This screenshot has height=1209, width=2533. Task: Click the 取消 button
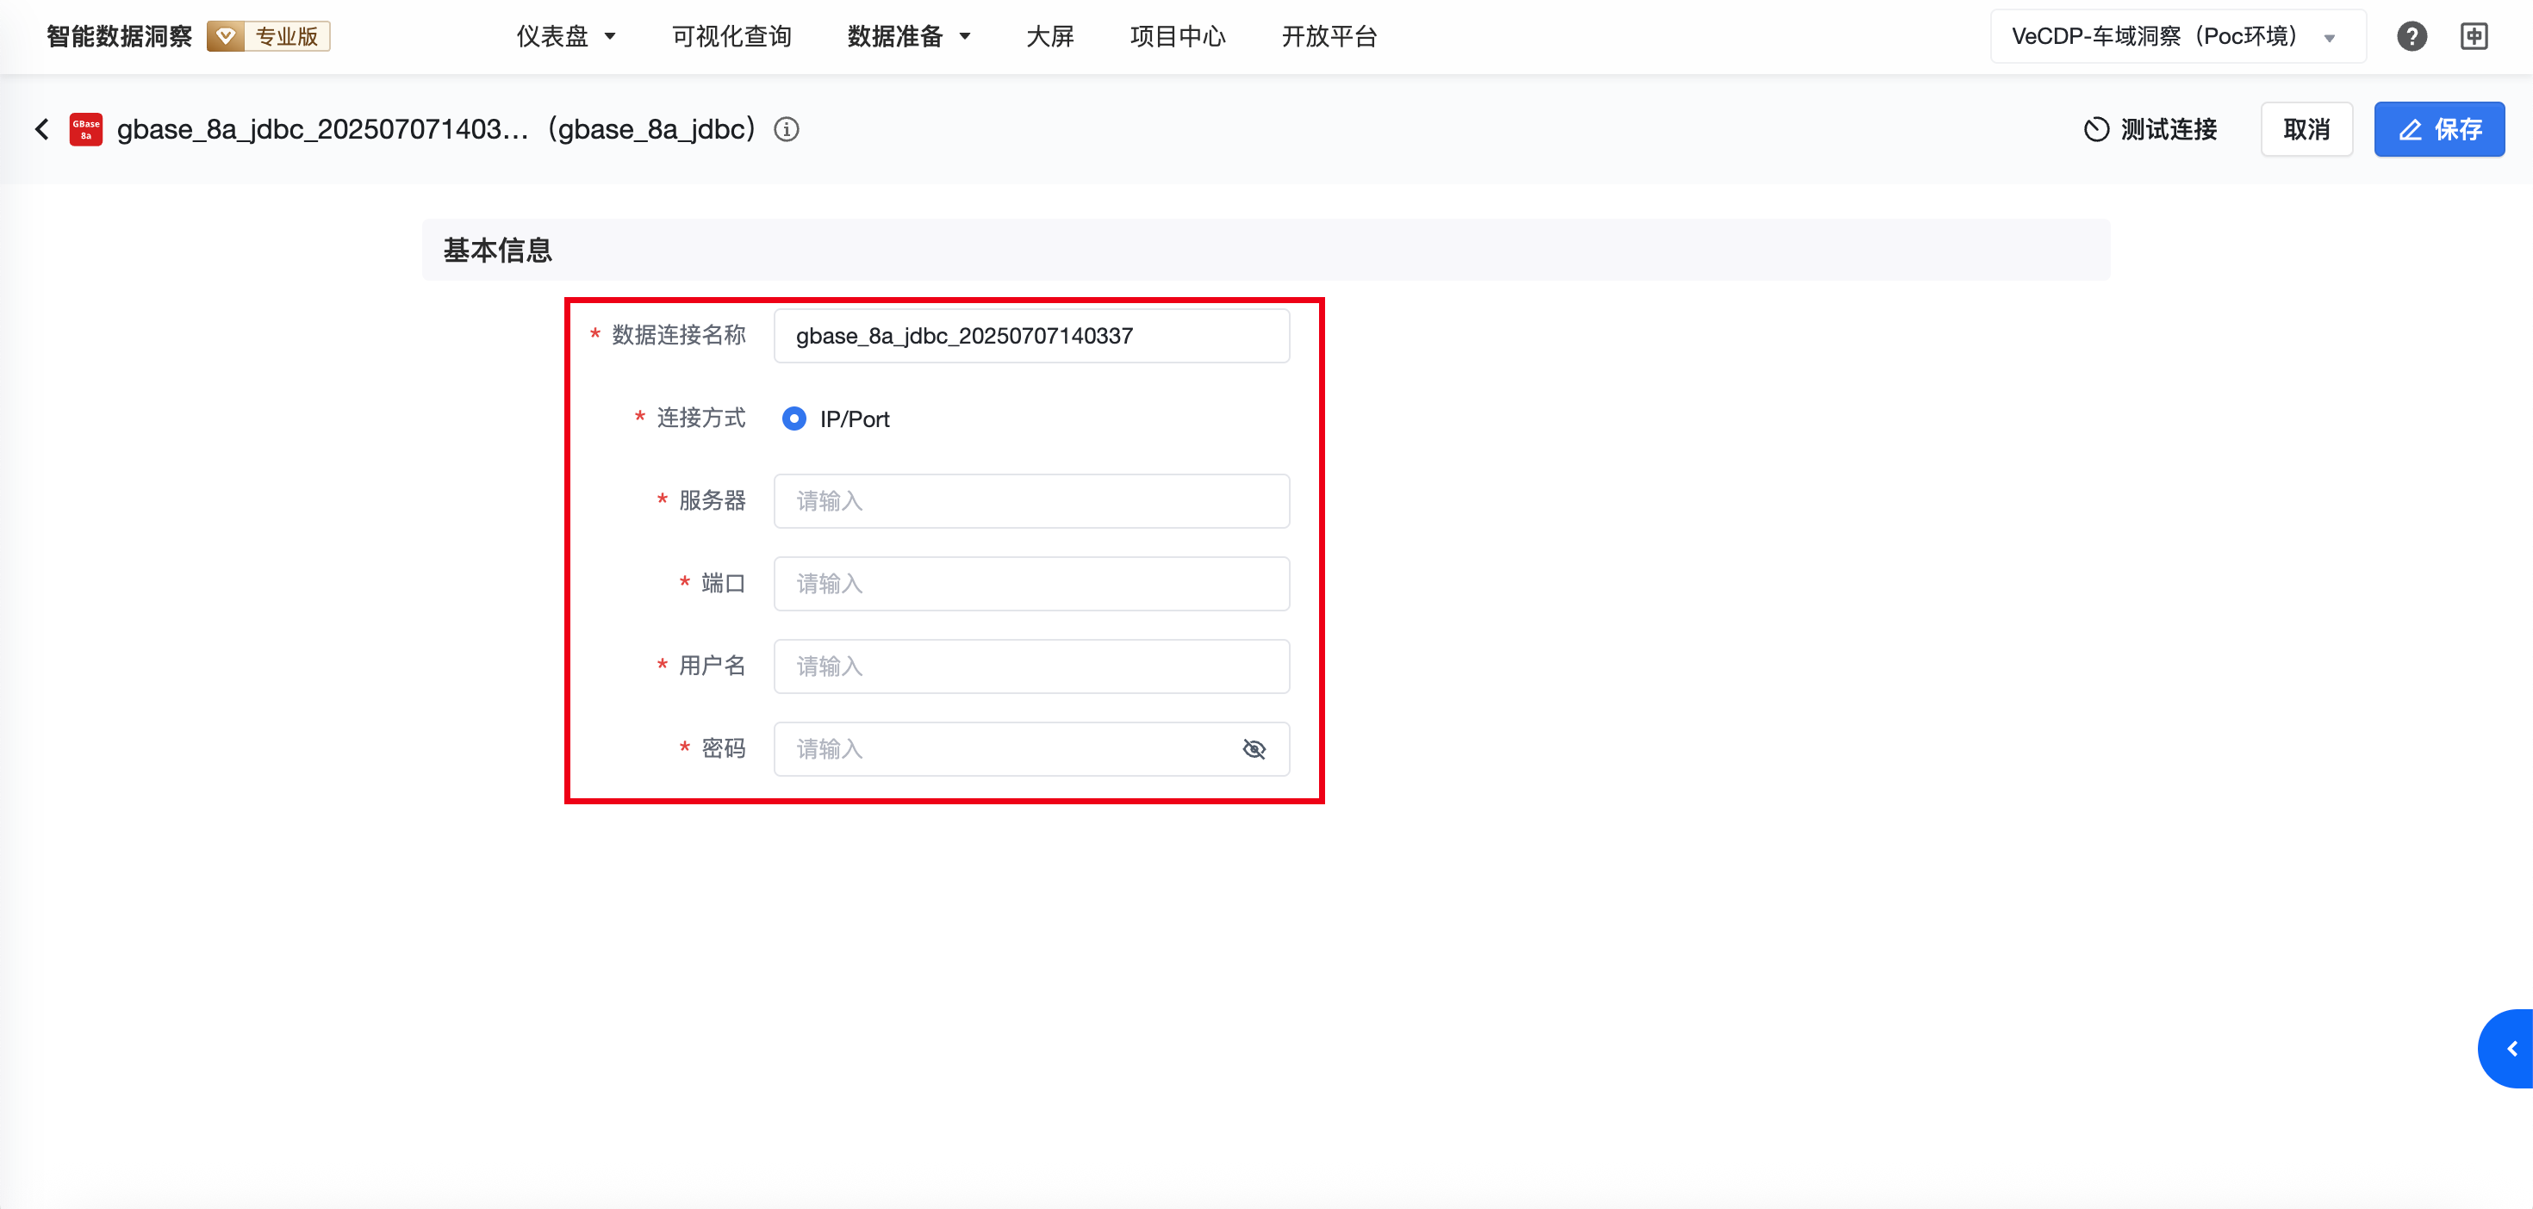point(2306,129)
